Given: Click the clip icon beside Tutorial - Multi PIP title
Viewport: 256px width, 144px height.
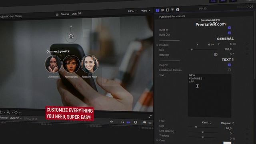Looking at the screenshot, I should tap(57, 14).
